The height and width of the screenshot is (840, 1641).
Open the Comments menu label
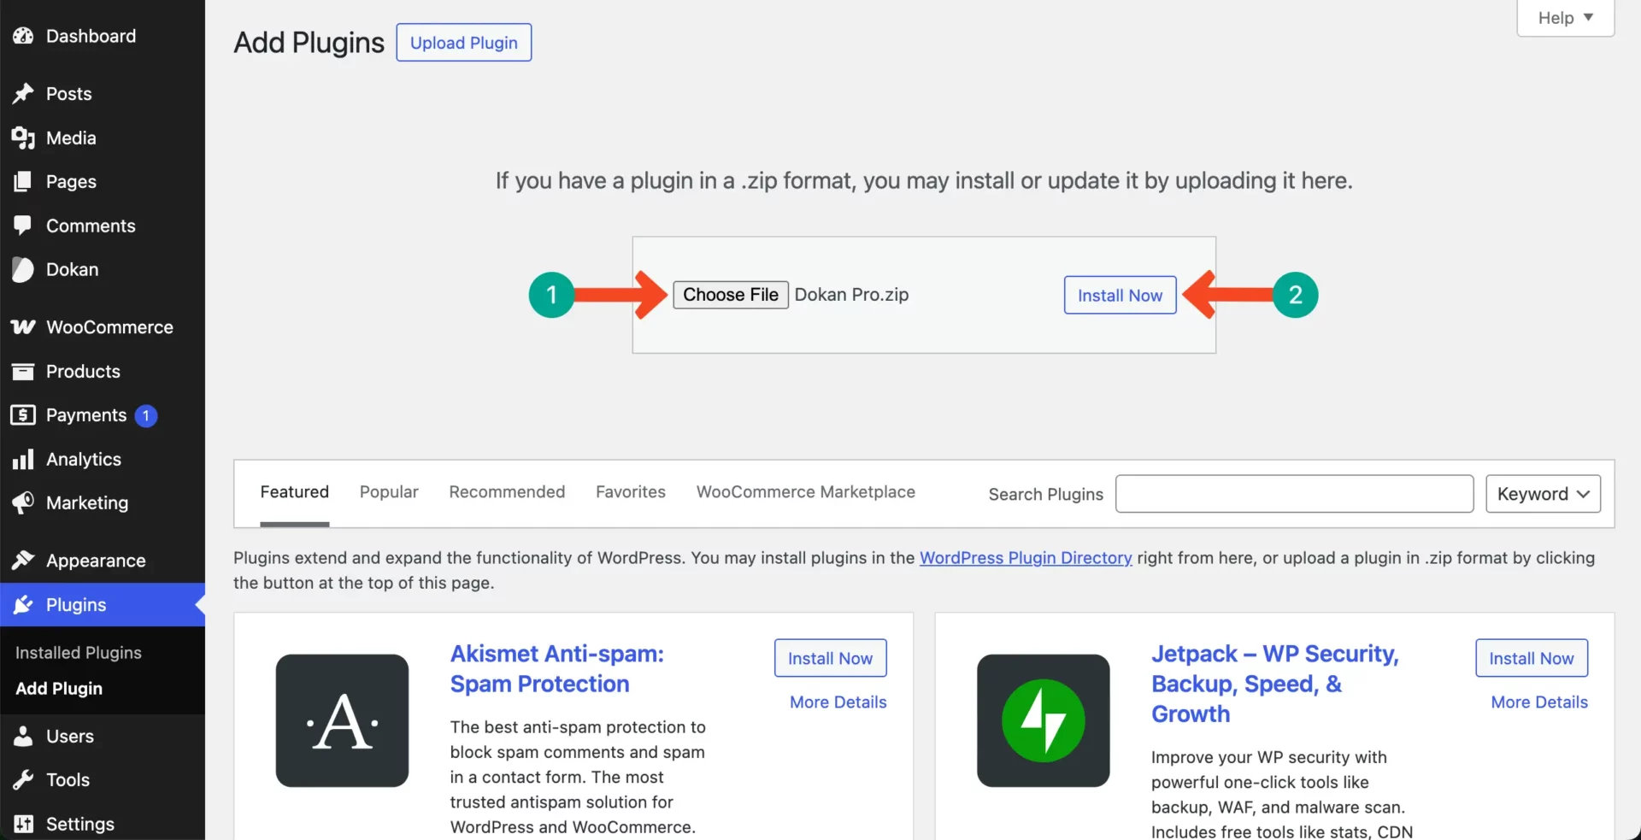(91, 226)
